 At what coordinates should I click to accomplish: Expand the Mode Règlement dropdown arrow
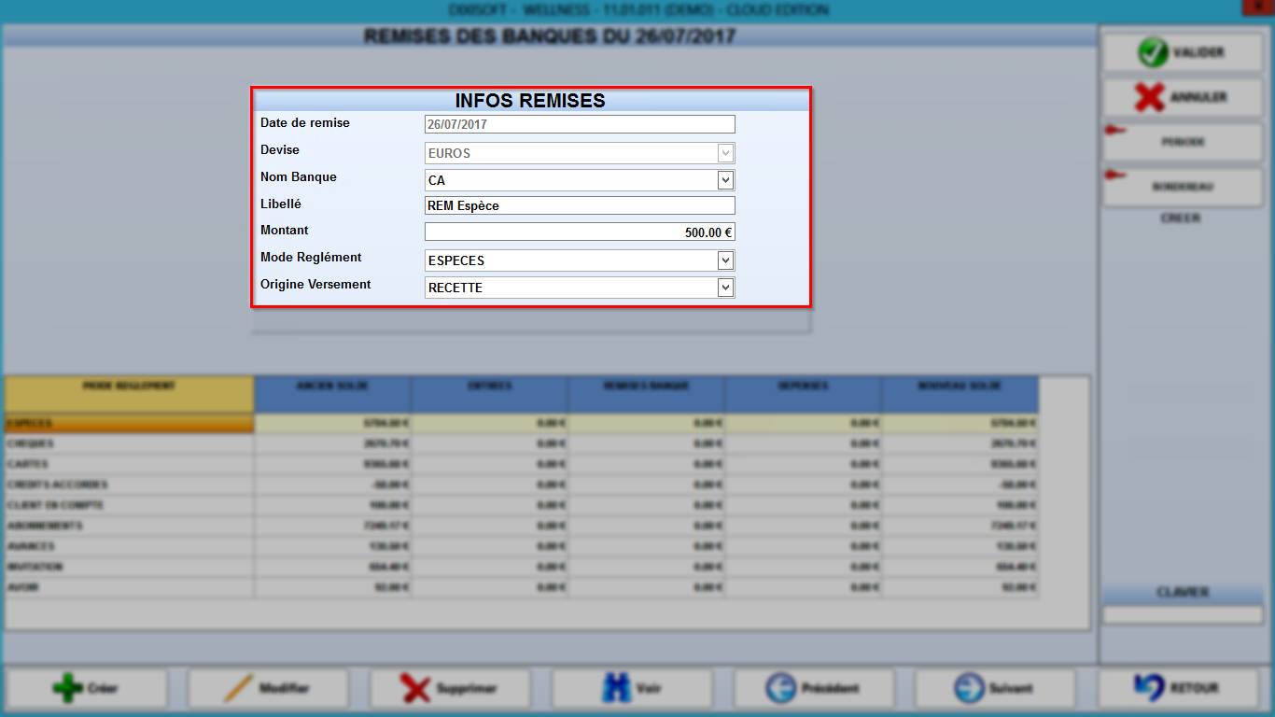pos(725,260)
